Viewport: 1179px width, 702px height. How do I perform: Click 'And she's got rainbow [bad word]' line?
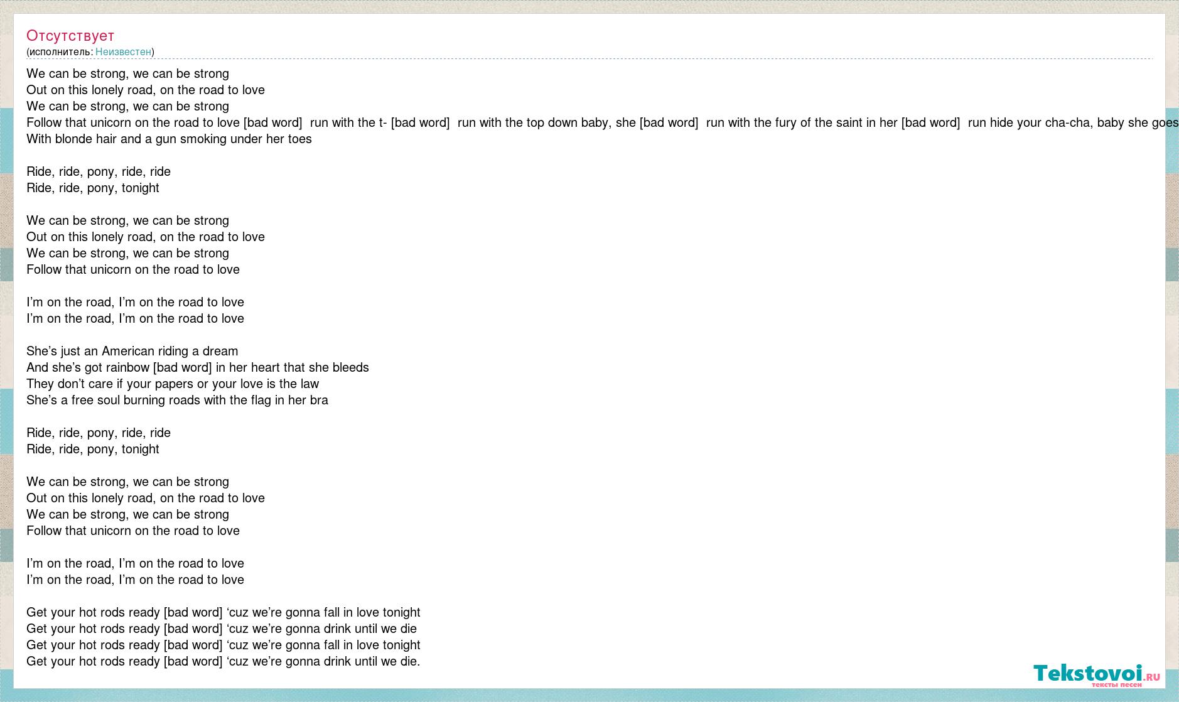(x=198, y=367)
